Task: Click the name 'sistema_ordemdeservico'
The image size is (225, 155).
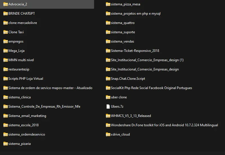Action: pyautogui.click(x=27, y=134)
